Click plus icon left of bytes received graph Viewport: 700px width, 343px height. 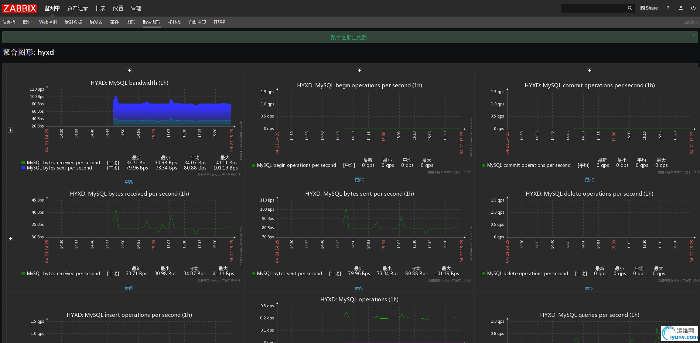coord(10,238)
